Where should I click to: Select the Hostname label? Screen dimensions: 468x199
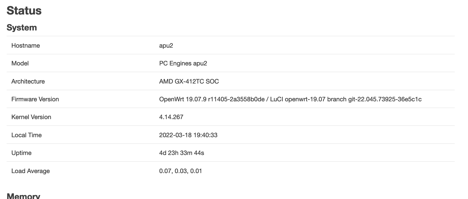tap(26, 46)
